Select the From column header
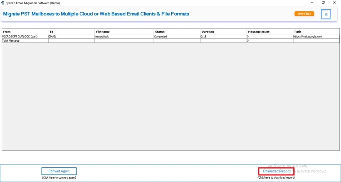Viewport: 341px width, 182px height. coord(25,32)
